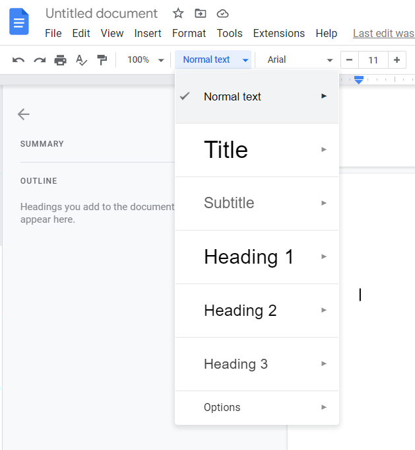
Task: Print the document using printer icon
Action: pos(60,60)
